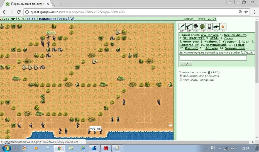This screenshot has width=259, height=152.
Task: Open player Rancored Elf link
Action: 189,45
